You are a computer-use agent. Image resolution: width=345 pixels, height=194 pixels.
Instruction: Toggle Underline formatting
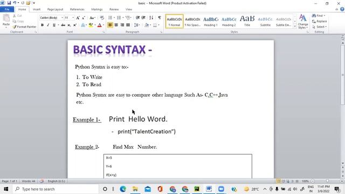pyautogui.click(x=54, y=25)
